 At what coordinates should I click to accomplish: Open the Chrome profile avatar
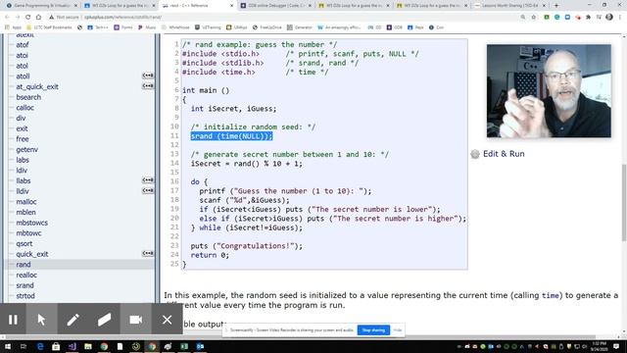tap(609, 18)
